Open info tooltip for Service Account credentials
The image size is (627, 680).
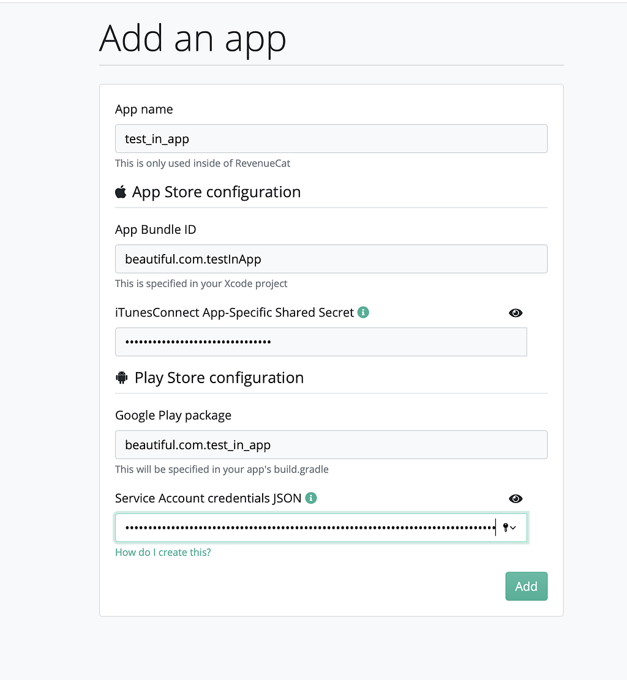[311, 498]
